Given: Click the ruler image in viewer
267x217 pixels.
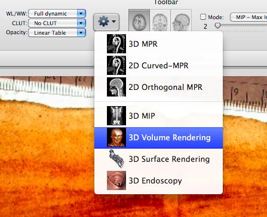Looking at the screenshot, I should point(47,87).
